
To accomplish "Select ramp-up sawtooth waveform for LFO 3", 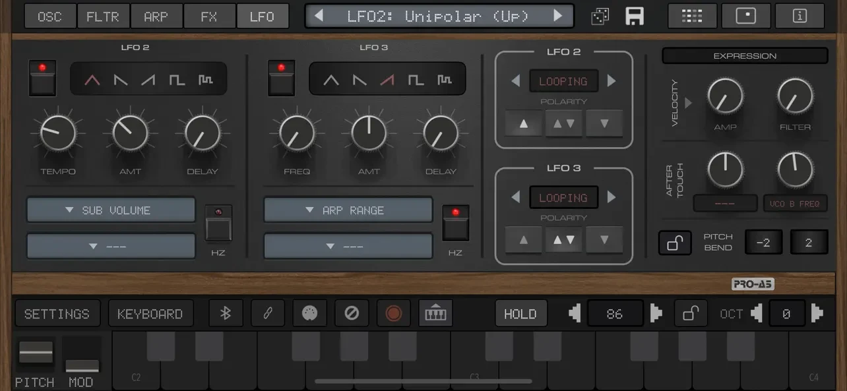I will [x=387, y=80].
